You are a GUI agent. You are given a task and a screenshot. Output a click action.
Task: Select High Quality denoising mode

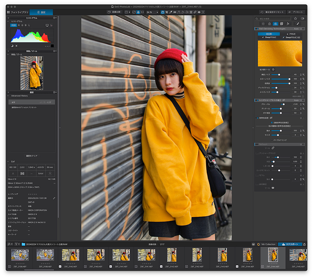point(269,34)
